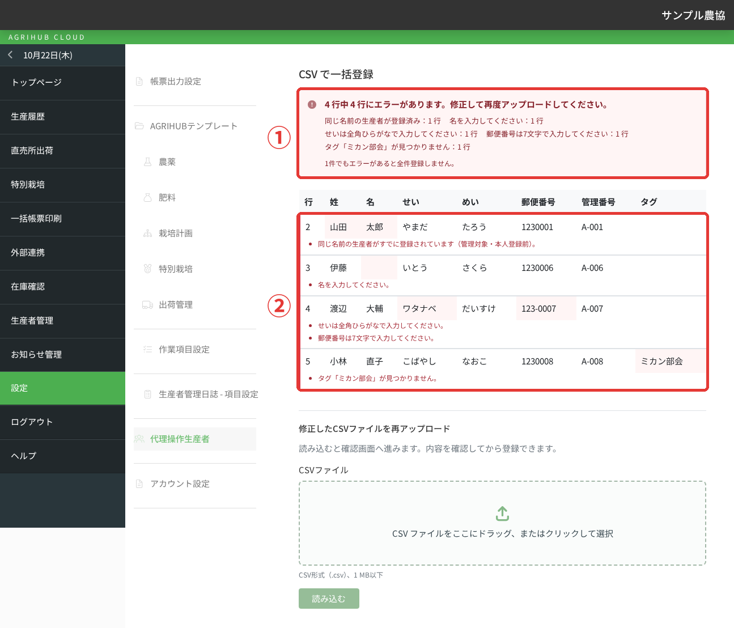Open ヘルプ in the sidebar
The image size is (734, 628).
tap(62, 456)
